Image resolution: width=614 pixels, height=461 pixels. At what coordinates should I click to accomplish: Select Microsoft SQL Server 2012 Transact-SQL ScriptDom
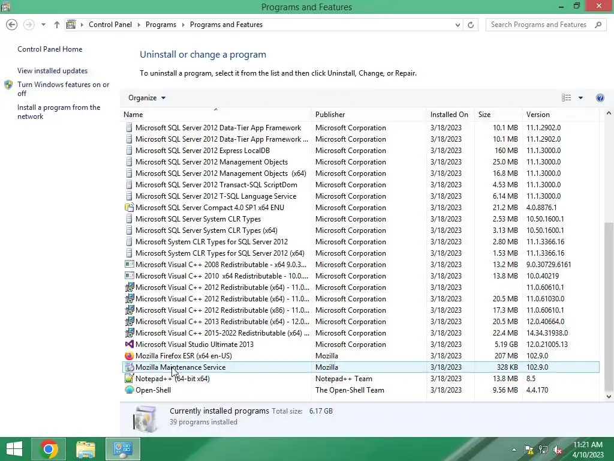pos(361,185)
